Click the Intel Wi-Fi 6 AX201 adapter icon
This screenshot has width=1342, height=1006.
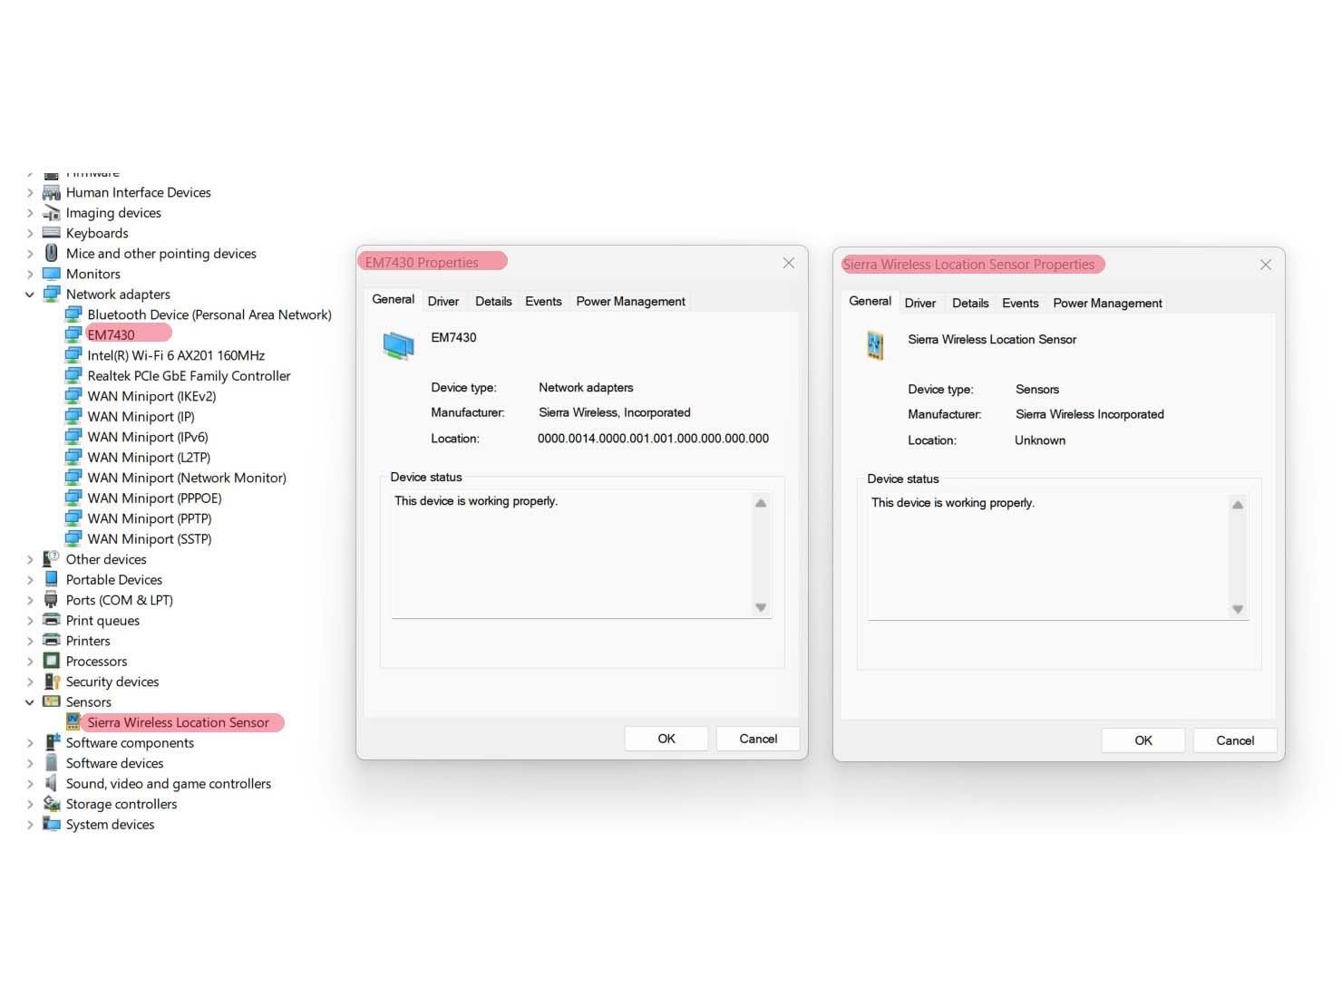(73, 355)
